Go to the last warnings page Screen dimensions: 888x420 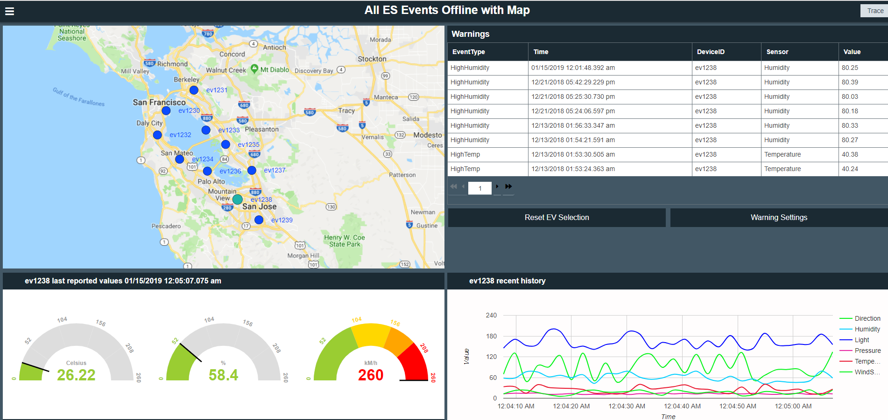[508, 186]
